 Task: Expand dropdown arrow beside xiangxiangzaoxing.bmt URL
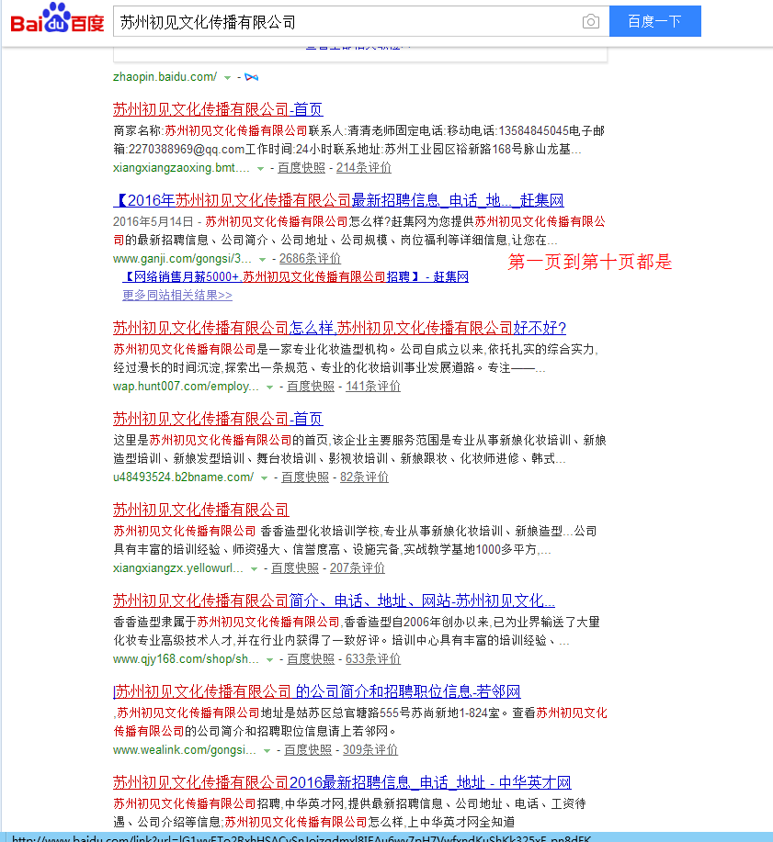261,169
